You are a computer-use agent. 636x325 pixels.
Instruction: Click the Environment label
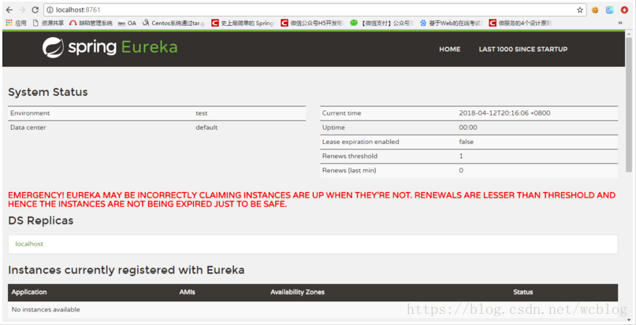pyautogui.click(x=30, y=113)
